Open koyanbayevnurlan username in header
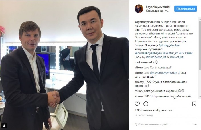The height and width of the screenshot is (130, 201). pyautogui.click(x=158, y=7)
